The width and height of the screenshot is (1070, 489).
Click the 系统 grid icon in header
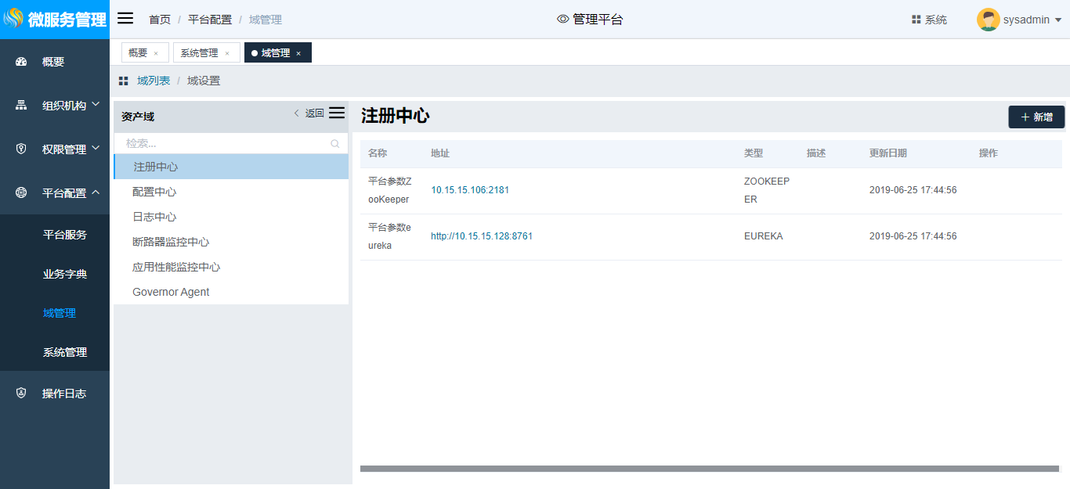point(916,20)
